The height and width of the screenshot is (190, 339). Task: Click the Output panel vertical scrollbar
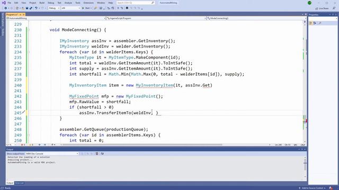(x=305, y=167)
